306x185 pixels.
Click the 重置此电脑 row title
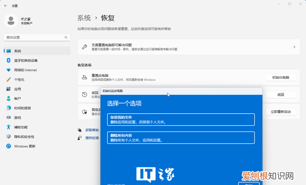100,76
